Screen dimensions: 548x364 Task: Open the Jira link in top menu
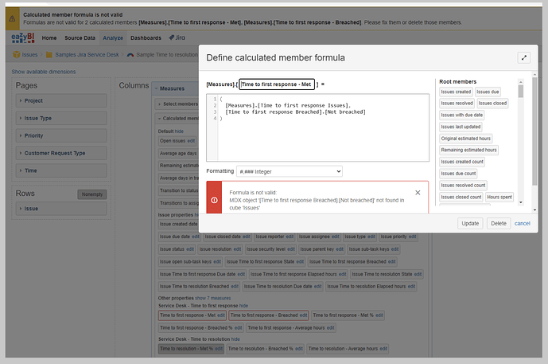177,37
